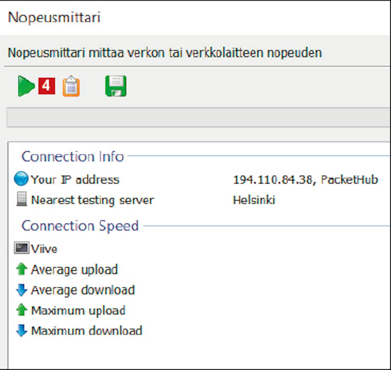The image size is (391, 370).
Task: Click the green arrow beside Average upload
Action: tap(21, 269)
